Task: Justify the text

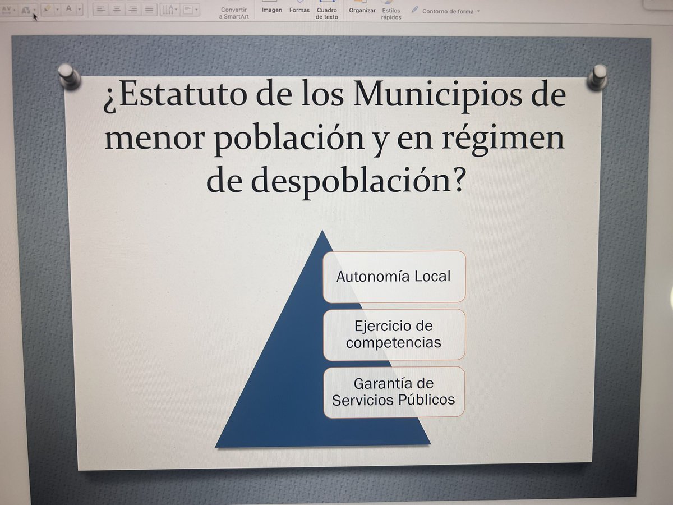Action: (149, 9)
